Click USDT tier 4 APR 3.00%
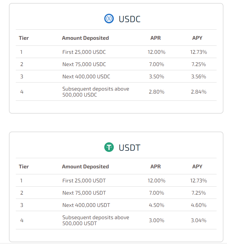Image resolution: width=227 pixels, height=244 pixels. pos(156,220)
